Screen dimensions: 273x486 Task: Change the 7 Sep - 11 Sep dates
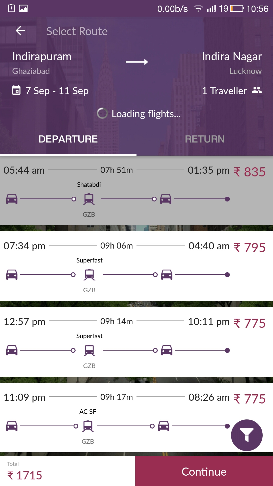click(57, 91)
